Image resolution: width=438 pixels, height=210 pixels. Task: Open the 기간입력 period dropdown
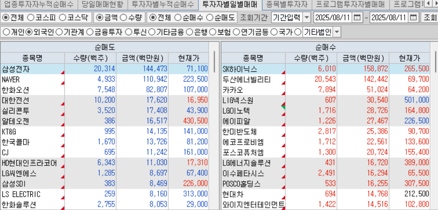pyautogui.click(x=307, y=18)
